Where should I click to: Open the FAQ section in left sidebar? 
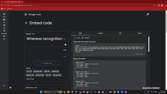(x=4, y=37)
